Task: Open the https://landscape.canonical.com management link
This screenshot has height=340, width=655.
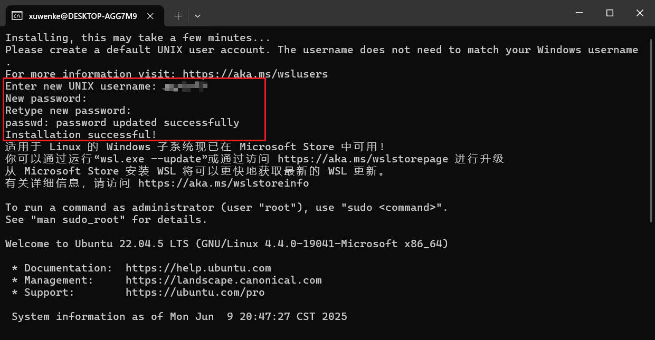Action: tap(224, 280)
